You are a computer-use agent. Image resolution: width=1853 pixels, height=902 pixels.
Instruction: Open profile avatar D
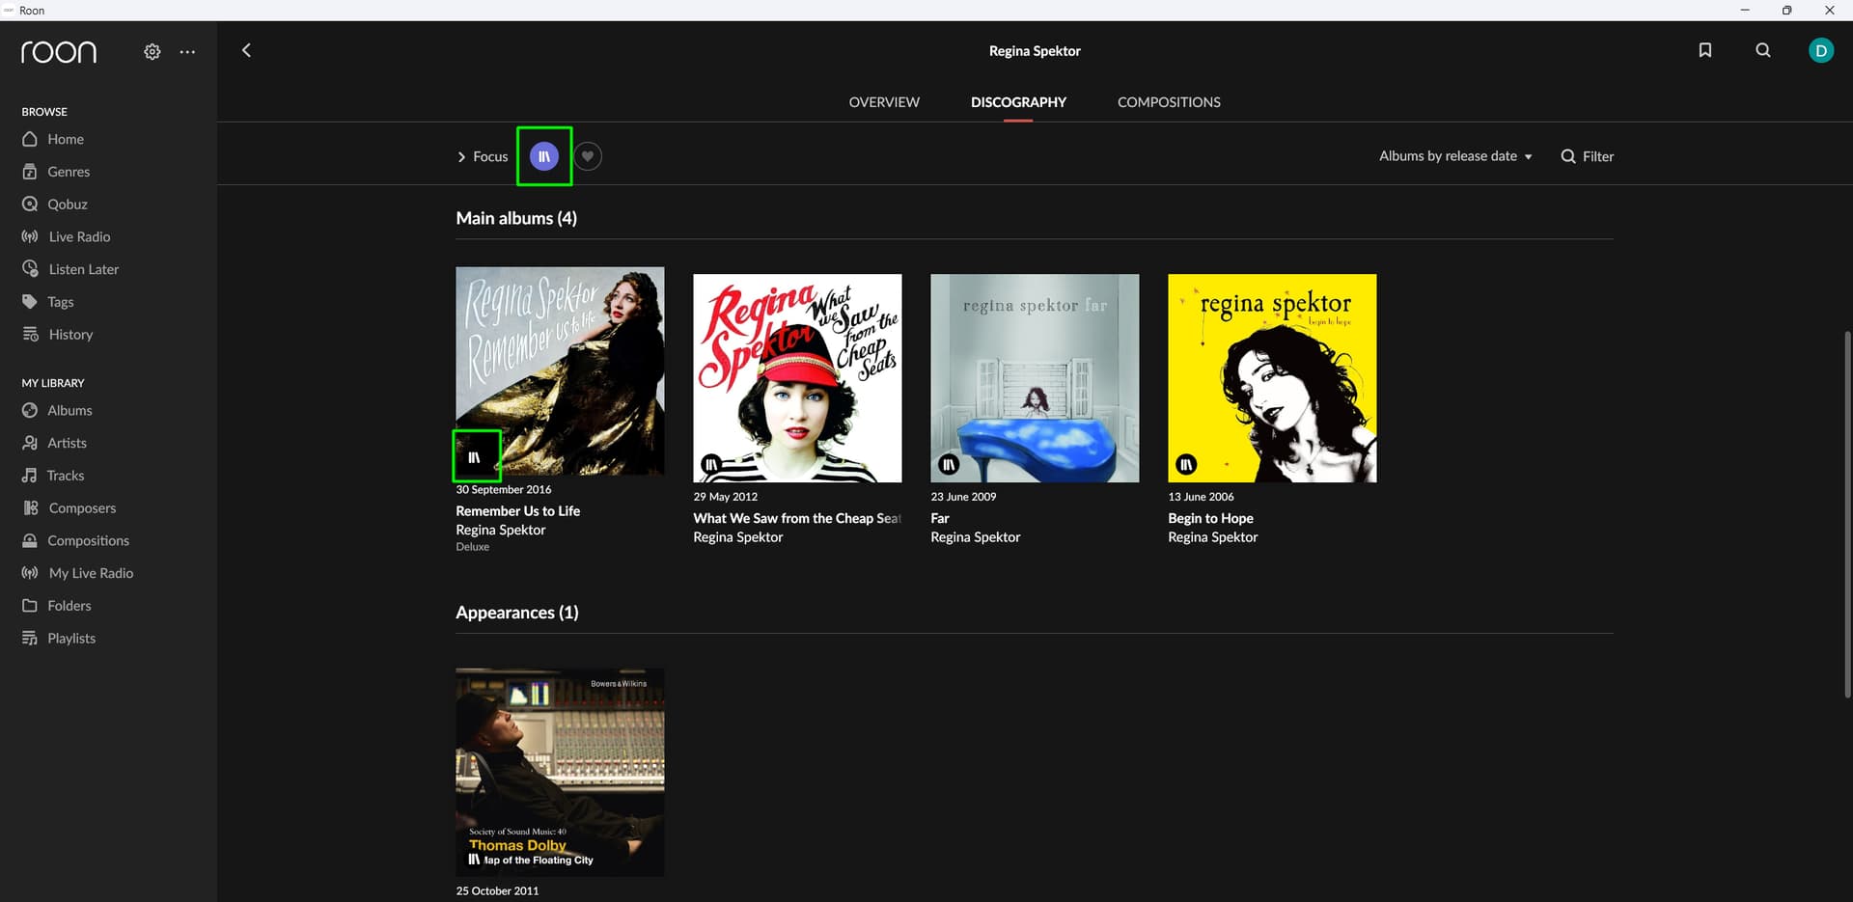tap(1821, 50)
